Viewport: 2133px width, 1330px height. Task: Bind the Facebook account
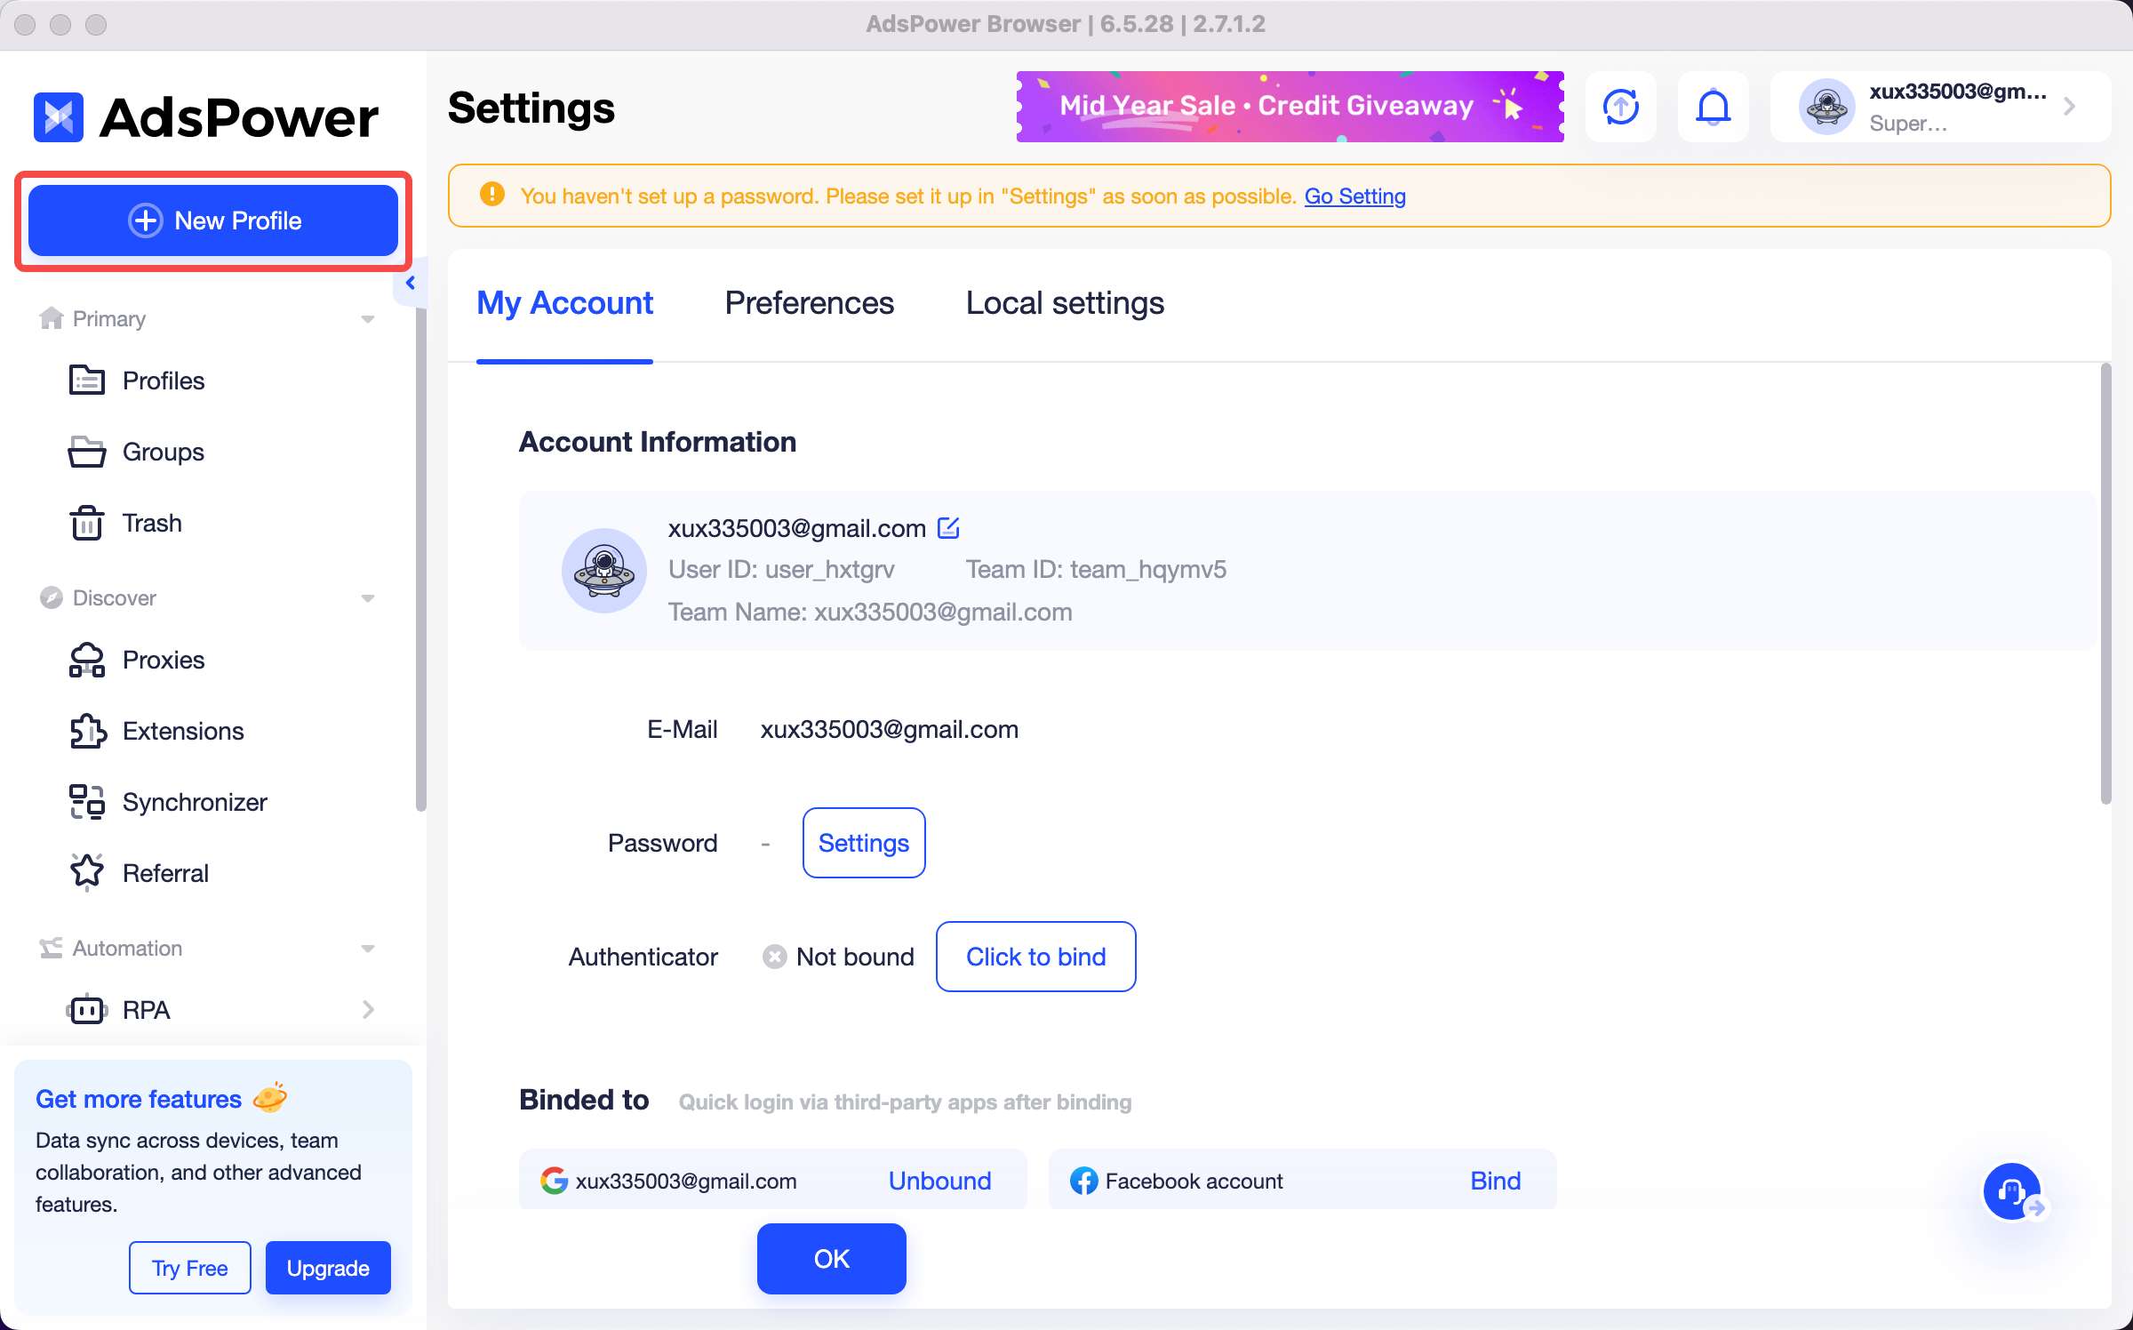click(1496, 1181)
